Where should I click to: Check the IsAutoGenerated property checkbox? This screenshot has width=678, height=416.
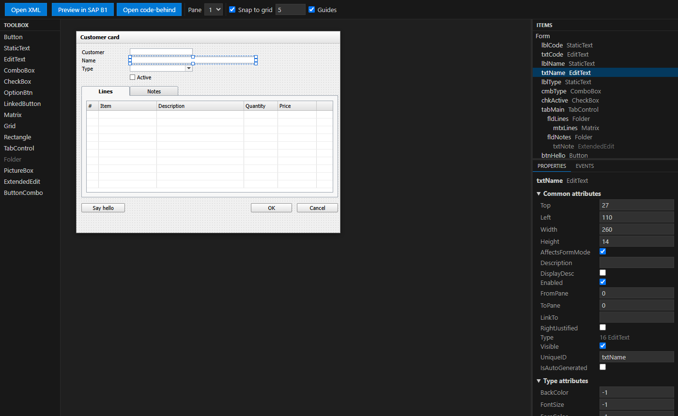602,367
